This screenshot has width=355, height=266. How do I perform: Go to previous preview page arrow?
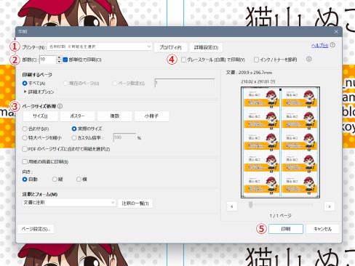click(x=232, y=206)
